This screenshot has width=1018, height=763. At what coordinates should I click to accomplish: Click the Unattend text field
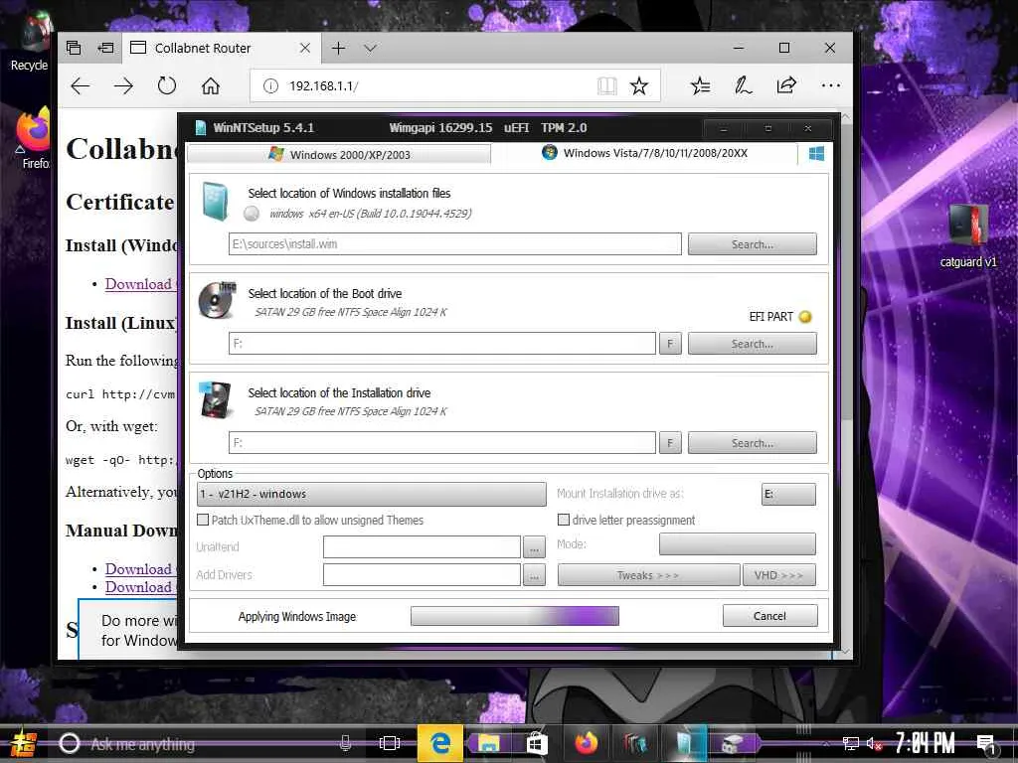point(422,547)
